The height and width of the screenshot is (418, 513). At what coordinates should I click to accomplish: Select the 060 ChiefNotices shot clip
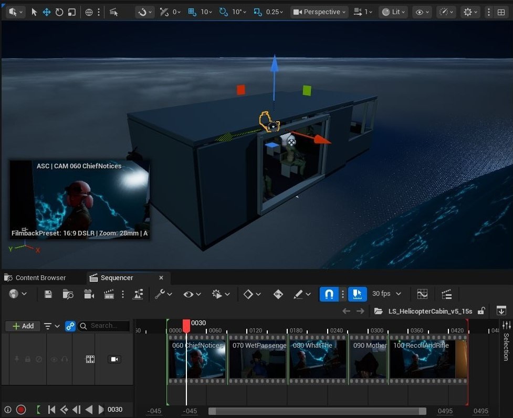click(197, 359)
